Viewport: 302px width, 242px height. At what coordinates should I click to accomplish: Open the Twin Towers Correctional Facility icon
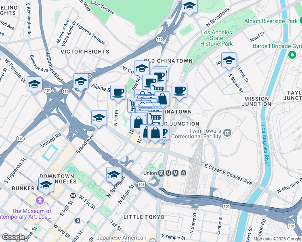pos(227,133)
